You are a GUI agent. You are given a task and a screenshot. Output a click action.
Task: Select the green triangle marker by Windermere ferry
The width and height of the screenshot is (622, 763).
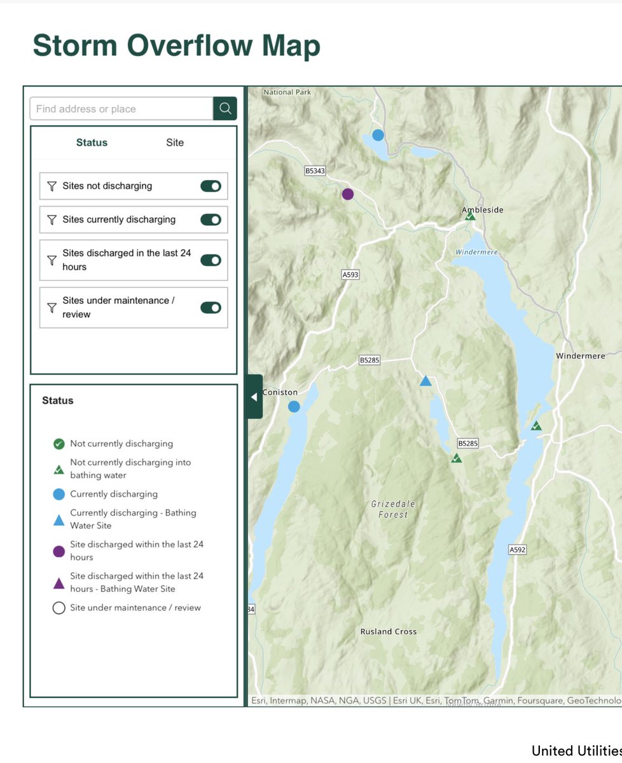coord(536,425)
